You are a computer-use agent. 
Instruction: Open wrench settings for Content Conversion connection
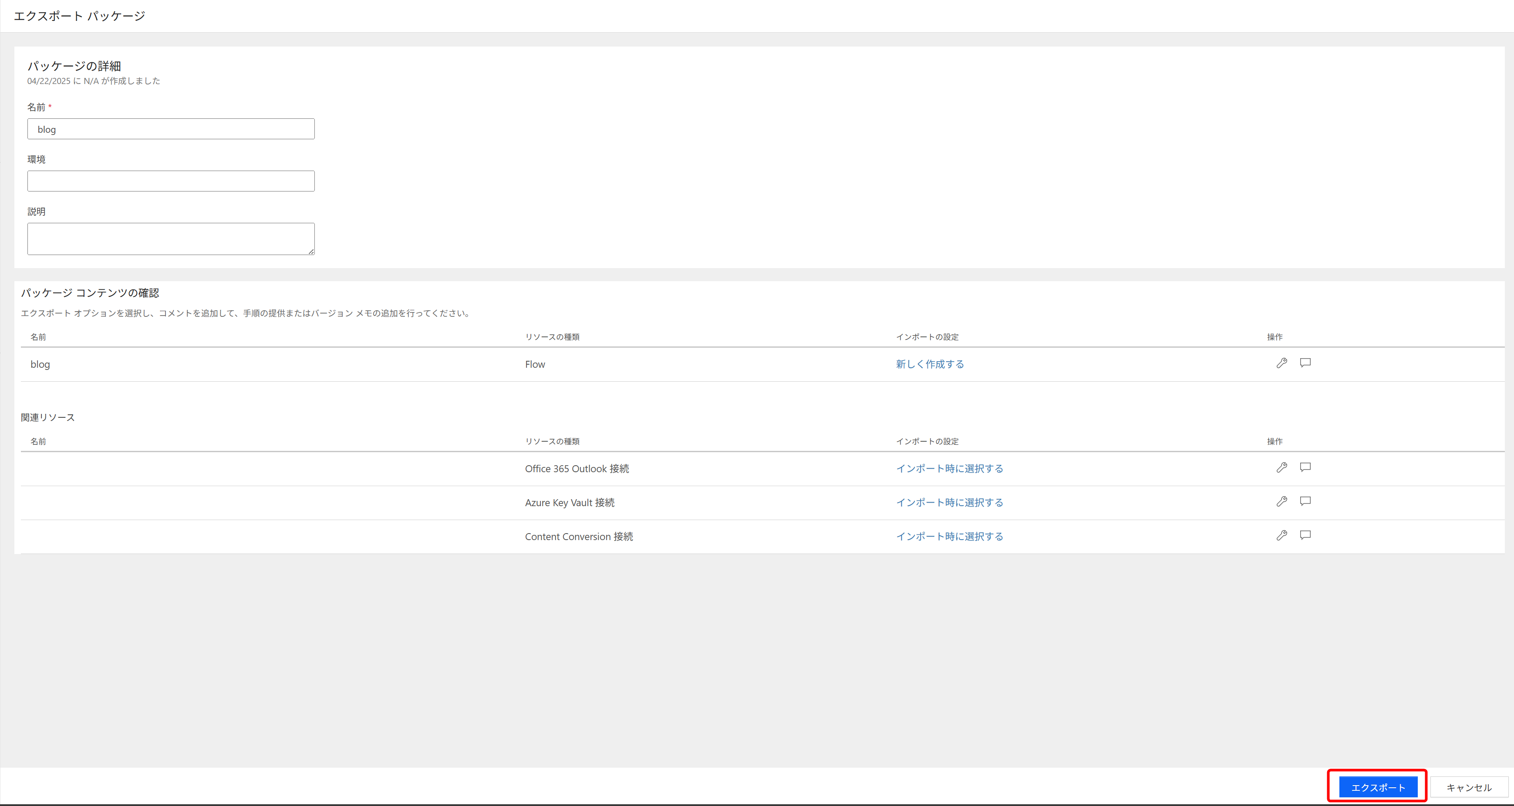click(1281, 535)
